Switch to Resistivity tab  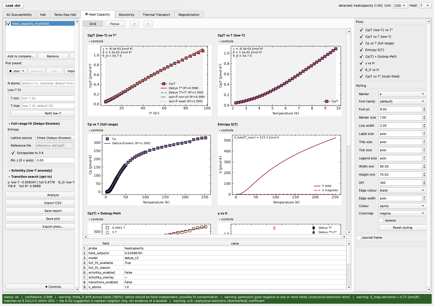(127, 15)
